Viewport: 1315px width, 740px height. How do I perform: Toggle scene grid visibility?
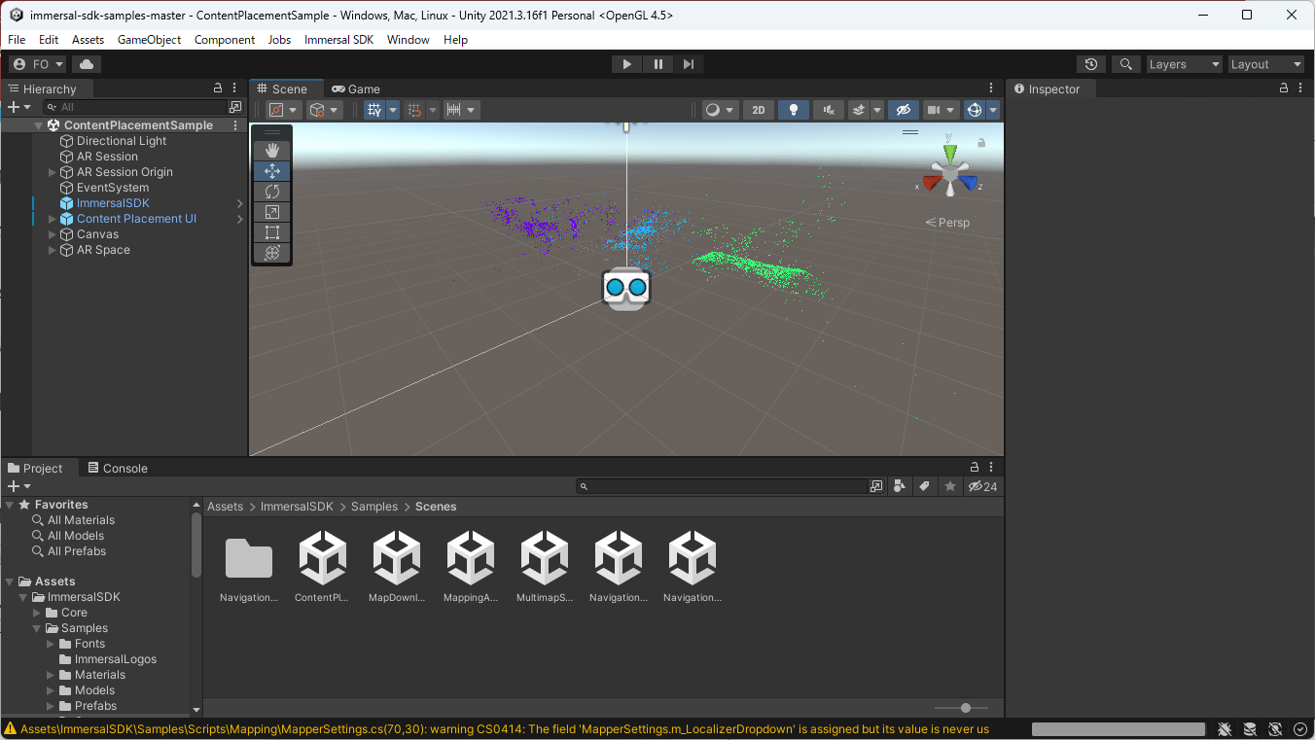coord(374,110)
